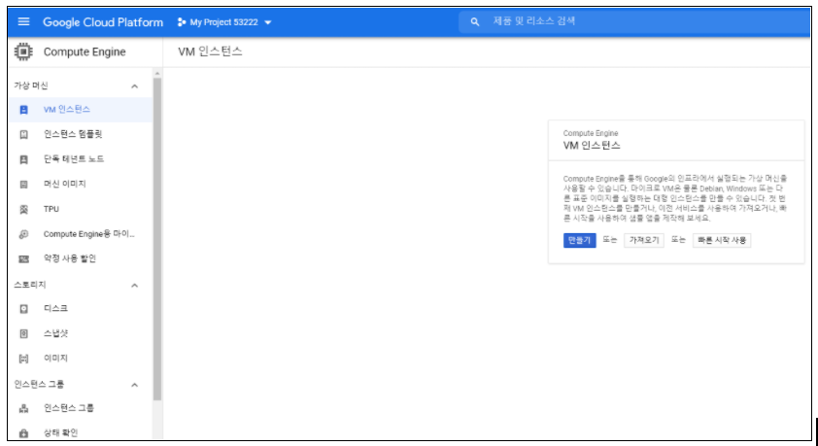Click the 단독 테넌트 노드 icon
The height and width of the screenshot is (446, 818).
[24, 158]
